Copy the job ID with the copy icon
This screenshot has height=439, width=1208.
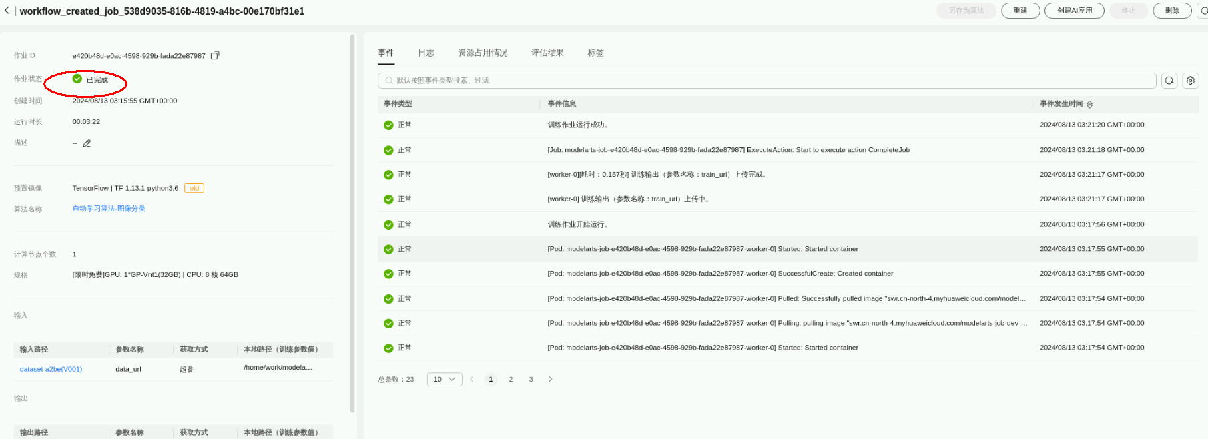coord(215,55)
